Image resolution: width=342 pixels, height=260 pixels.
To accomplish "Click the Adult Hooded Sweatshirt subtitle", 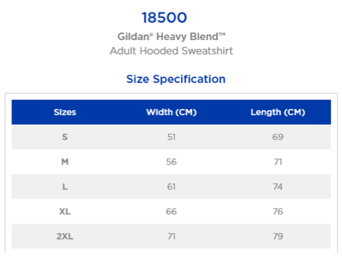I will coord(171,51).
